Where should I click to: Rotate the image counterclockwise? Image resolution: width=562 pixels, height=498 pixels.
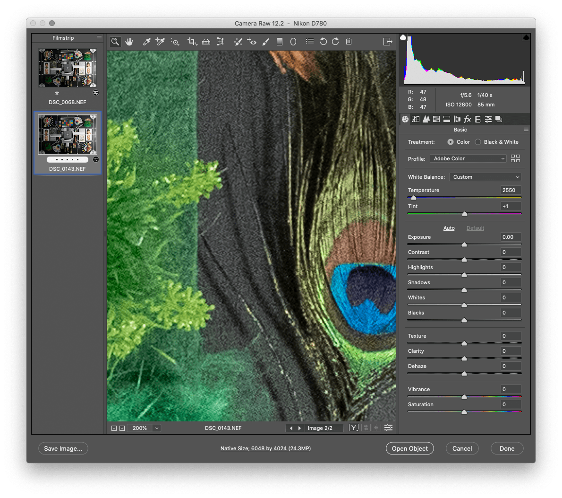click(323, 42)
